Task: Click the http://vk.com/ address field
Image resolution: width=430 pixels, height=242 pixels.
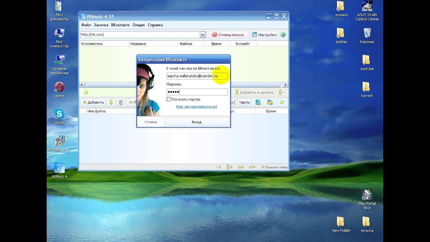Action: [x=140, y=35]
